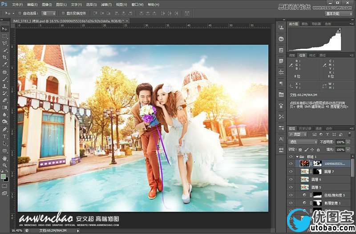Click the 100% opacity value field
Image resolution: width=356 pixels, height=234 pixels.
point(340,142)
